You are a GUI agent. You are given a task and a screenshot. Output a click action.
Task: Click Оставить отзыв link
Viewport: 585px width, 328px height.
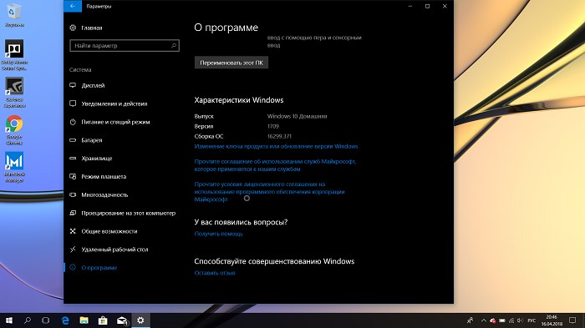pos(215,273)
